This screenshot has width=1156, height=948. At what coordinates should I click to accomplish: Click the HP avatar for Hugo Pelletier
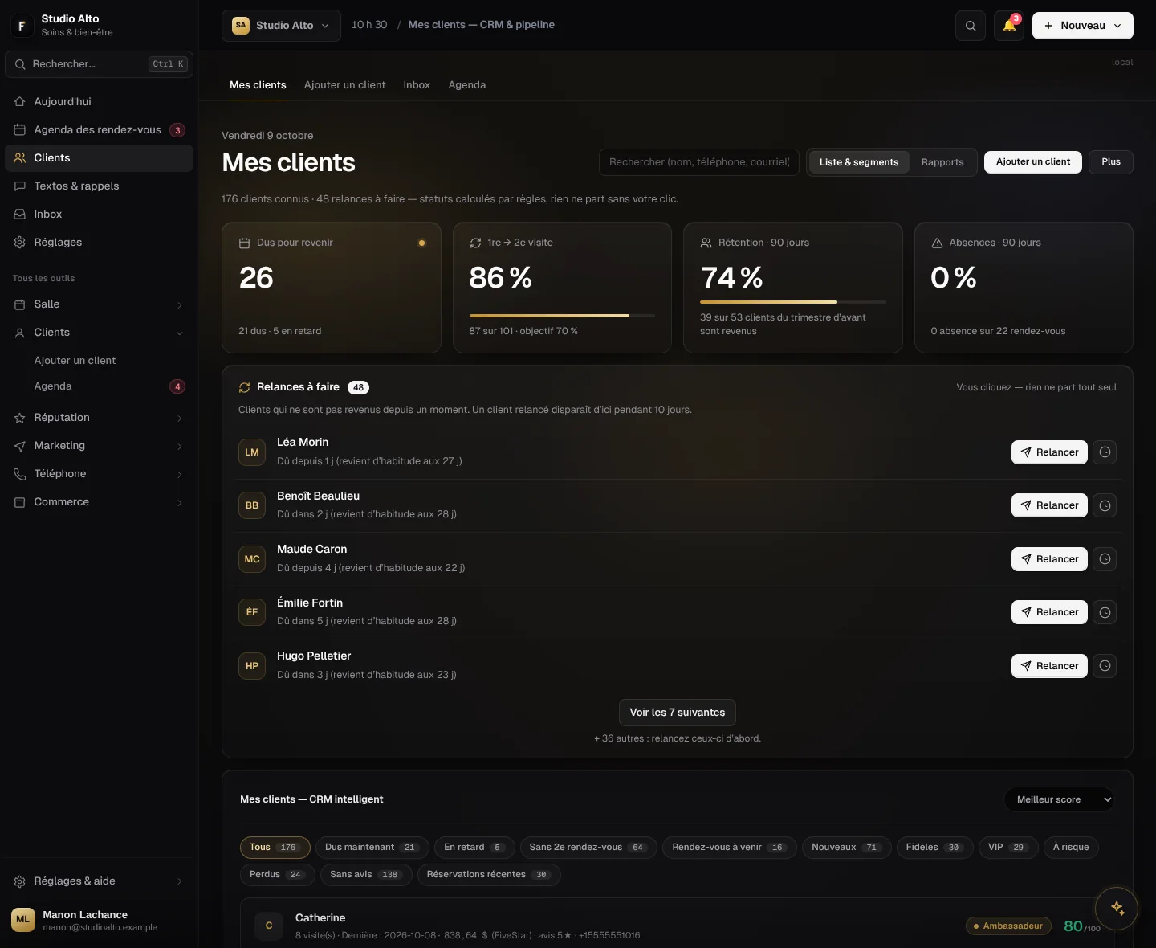[252, 666]
